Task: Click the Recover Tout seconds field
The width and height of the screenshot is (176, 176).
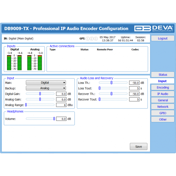Action: [x=134, y=99]
